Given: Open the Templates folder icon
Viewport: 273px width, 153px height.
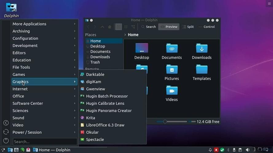Looking at the screenshot, I should tap(202, 72).
